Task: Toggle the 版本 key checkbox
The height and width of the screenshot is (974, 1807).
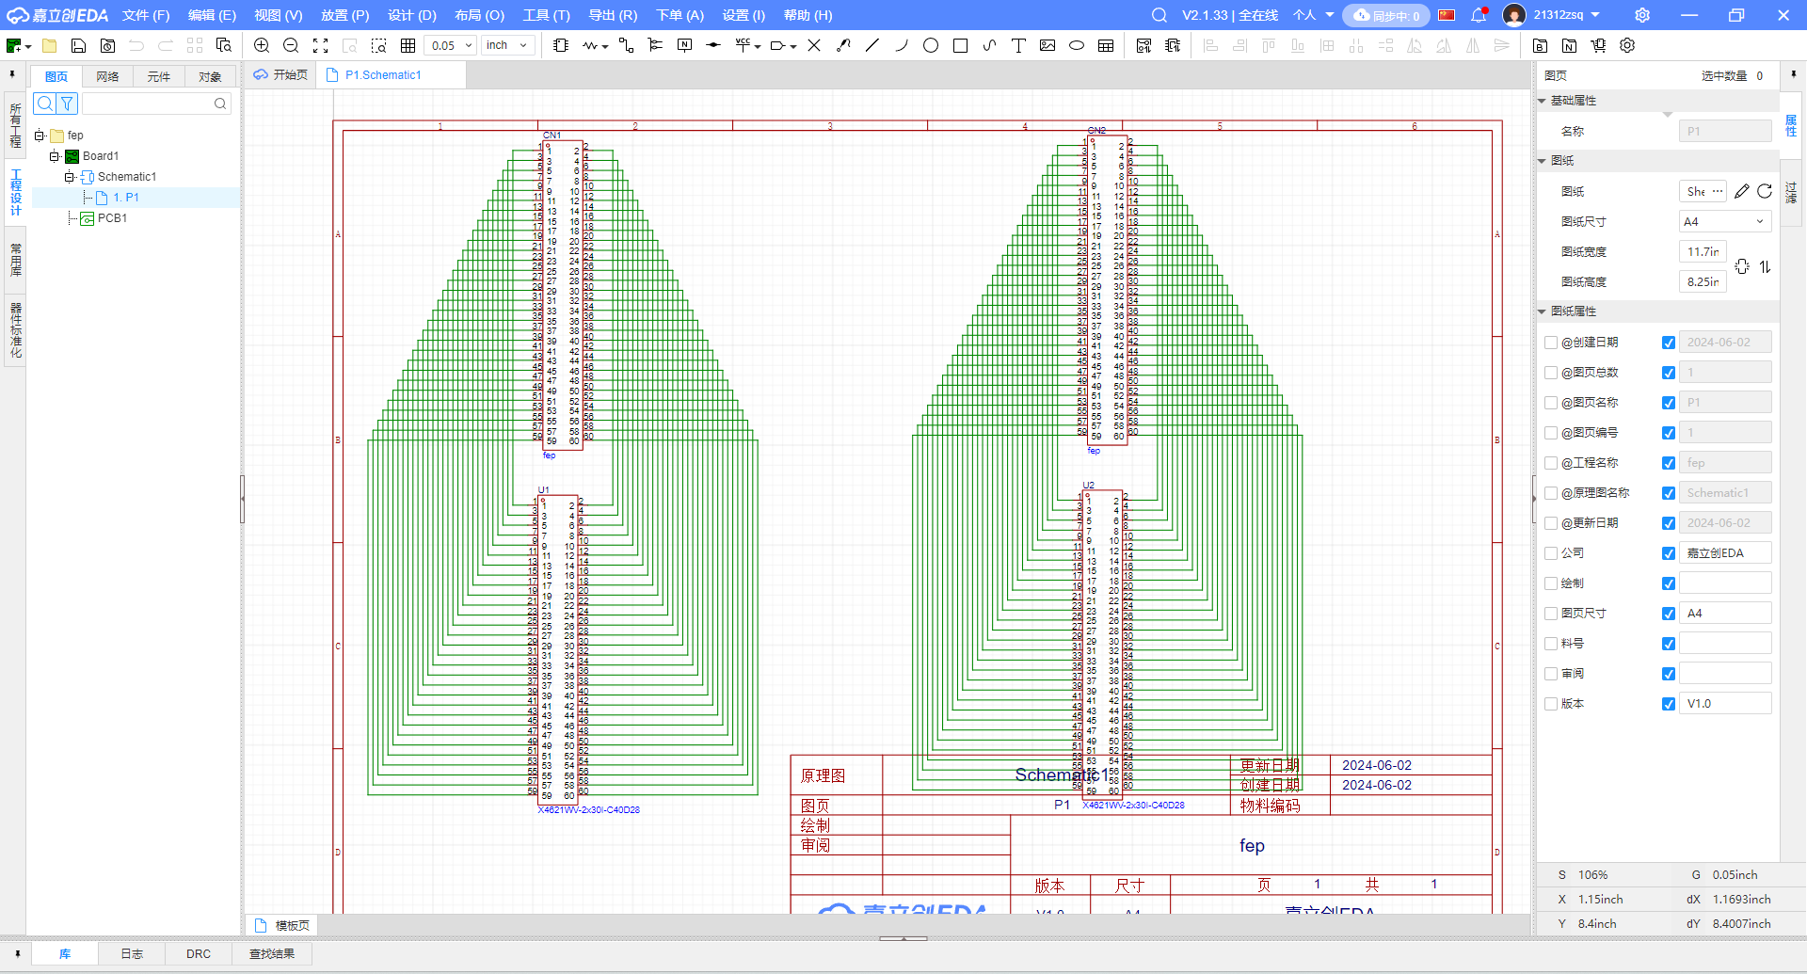Action: tap(1551, 704)
